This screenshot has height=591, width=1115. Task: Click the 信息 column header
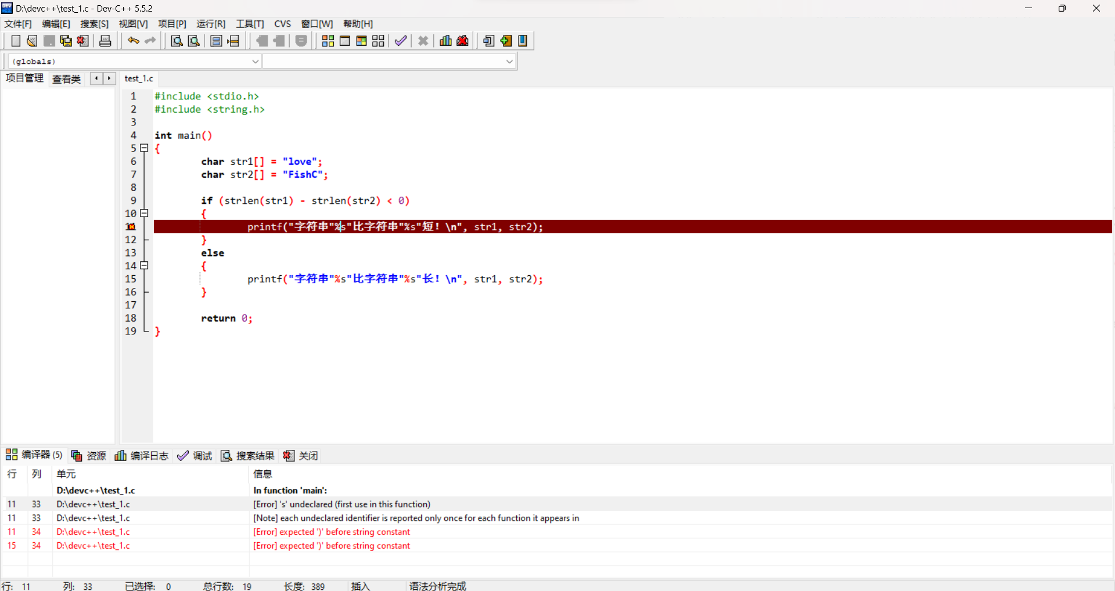tap(681, 474)
